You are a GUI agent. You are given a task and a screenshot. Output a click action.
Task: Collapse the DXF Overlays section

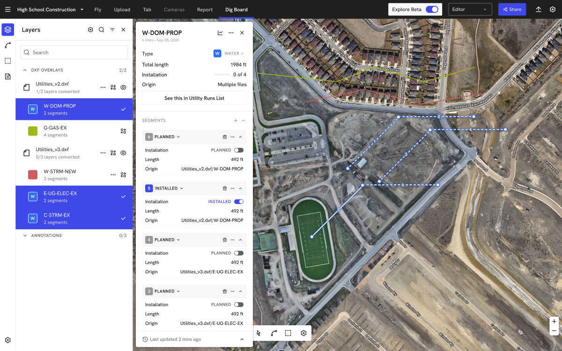tap(25, 70)
